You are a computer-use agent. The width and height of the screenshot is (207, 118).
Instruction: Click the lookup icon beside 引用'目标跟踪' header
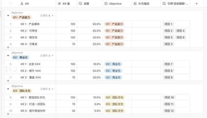coord(164,4)
